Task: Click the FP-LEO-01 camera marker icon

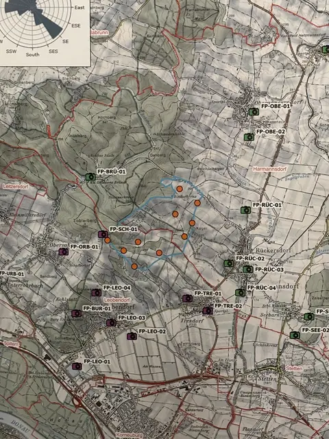Action: pos(77,366)
